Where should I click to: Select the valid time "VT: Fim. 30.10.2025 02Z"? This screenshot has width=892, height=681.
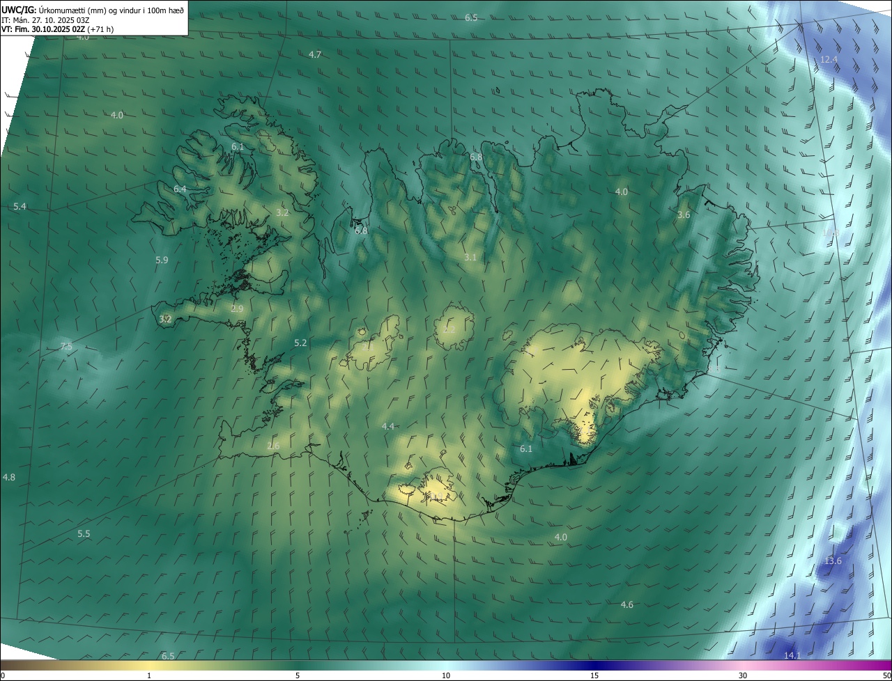coord(44,29)
